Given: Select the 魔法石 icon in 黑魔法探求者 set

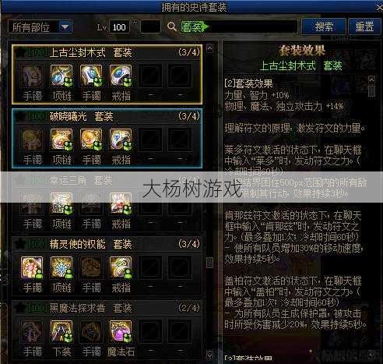Looking at the screenshot, I should point(121,331).
